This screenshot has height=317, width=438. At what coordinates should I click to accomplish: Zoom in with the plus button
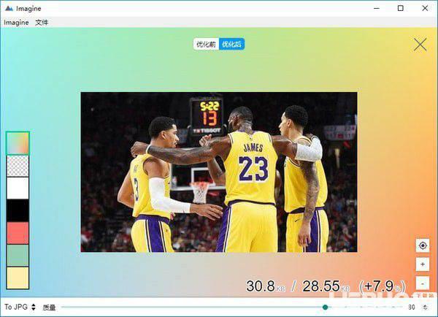pos(423,264)
